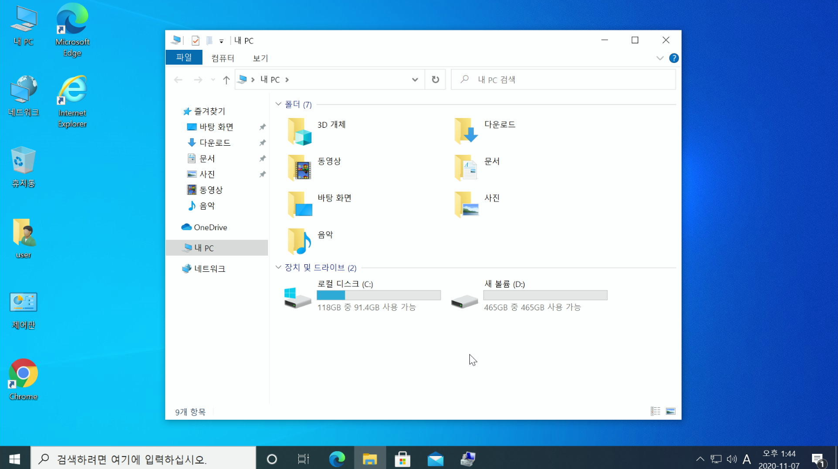Image resolution: width=838 pixels, height=469 pixels.
Task: Open address bar history dropdown
Action: coord(415,80)
